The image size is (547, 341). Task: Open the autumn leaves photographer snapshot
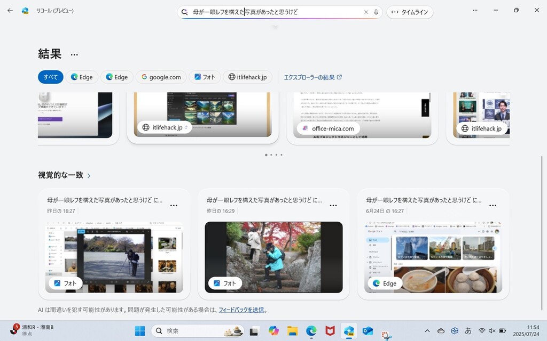click(x=273, y=257)
